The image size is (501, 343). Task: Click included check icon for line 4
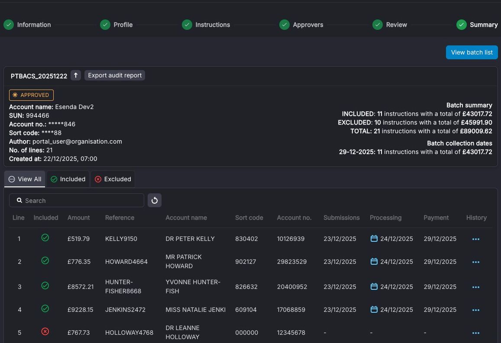45,308
